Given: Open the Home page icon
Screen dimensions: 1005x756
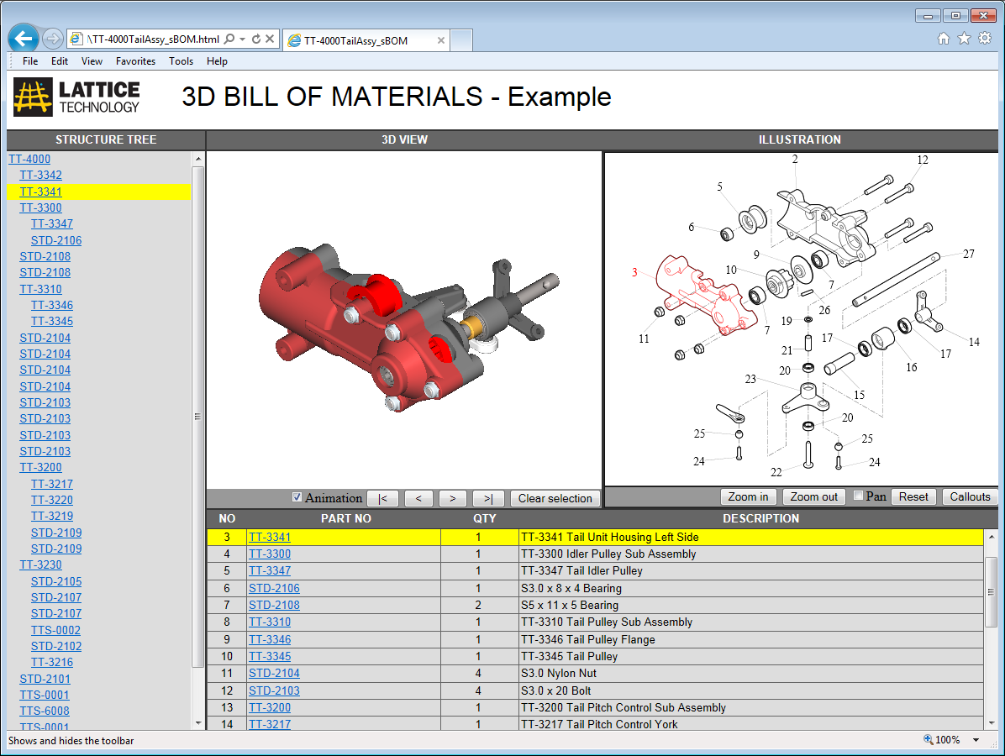Looking at the screenshot, I should 944,39.
